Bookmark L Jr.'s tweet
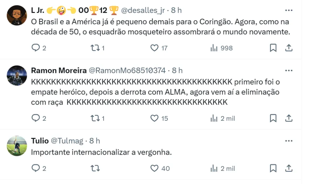The image size is (316, 184). (273, 48)
